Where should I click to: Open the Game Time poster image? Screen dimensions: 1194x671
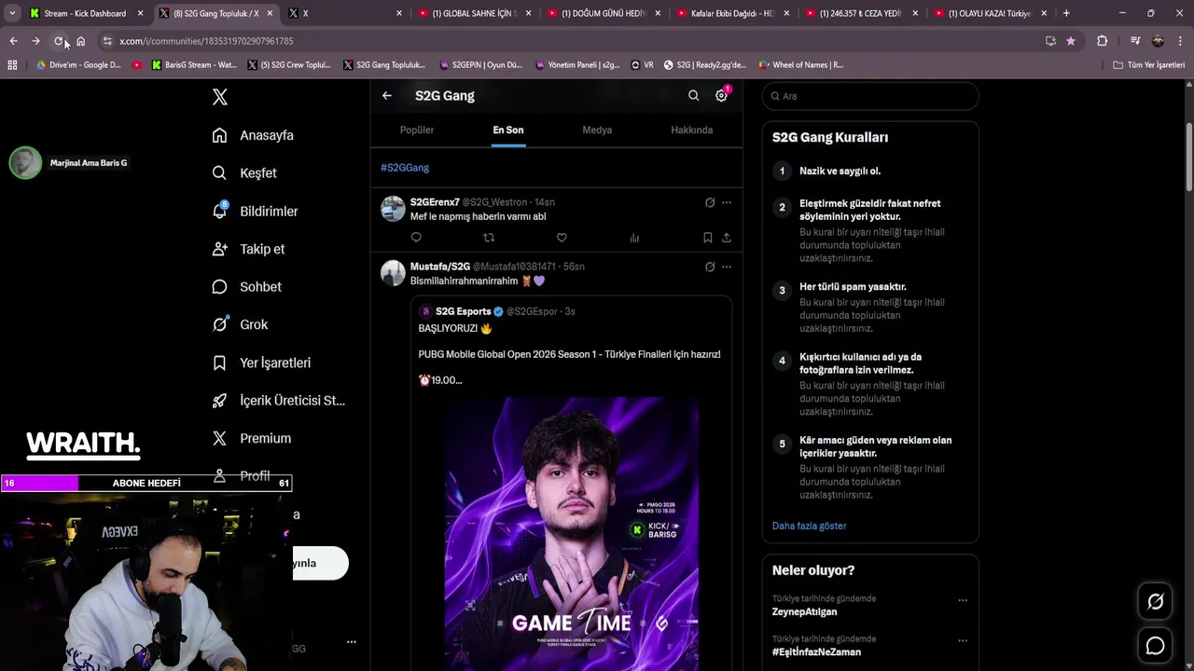point(572,533)
